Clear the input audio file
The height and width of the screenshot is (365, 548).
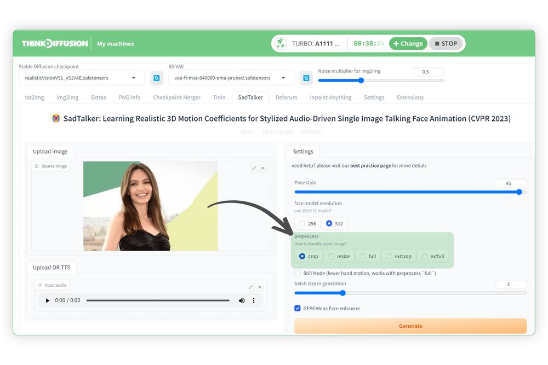(x=260, y=287)
